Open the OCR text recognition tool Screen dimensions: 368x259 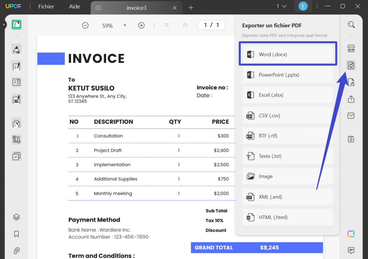[x=351, y=49]
